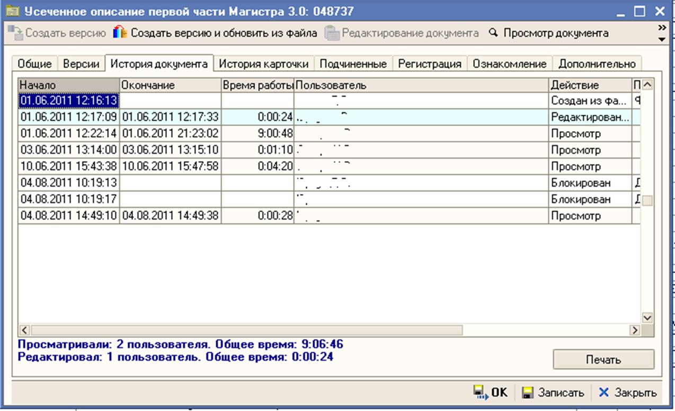Click Просмотр in the 9:00:48 row
This screenshot has width=675, height=411.
(x=590, y=133)
